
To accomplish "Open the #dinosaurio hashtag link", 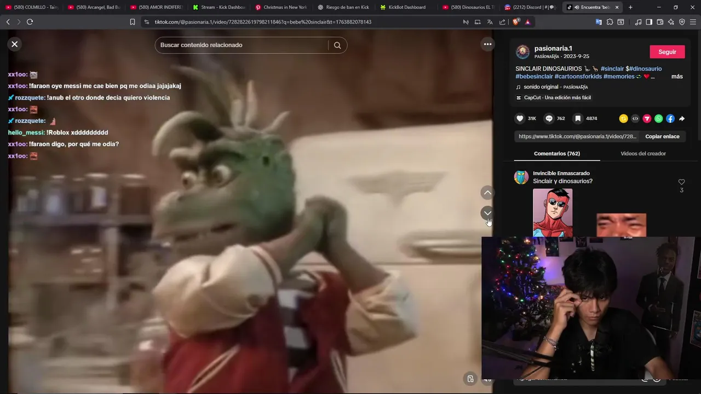I will (x=645, y=68).
